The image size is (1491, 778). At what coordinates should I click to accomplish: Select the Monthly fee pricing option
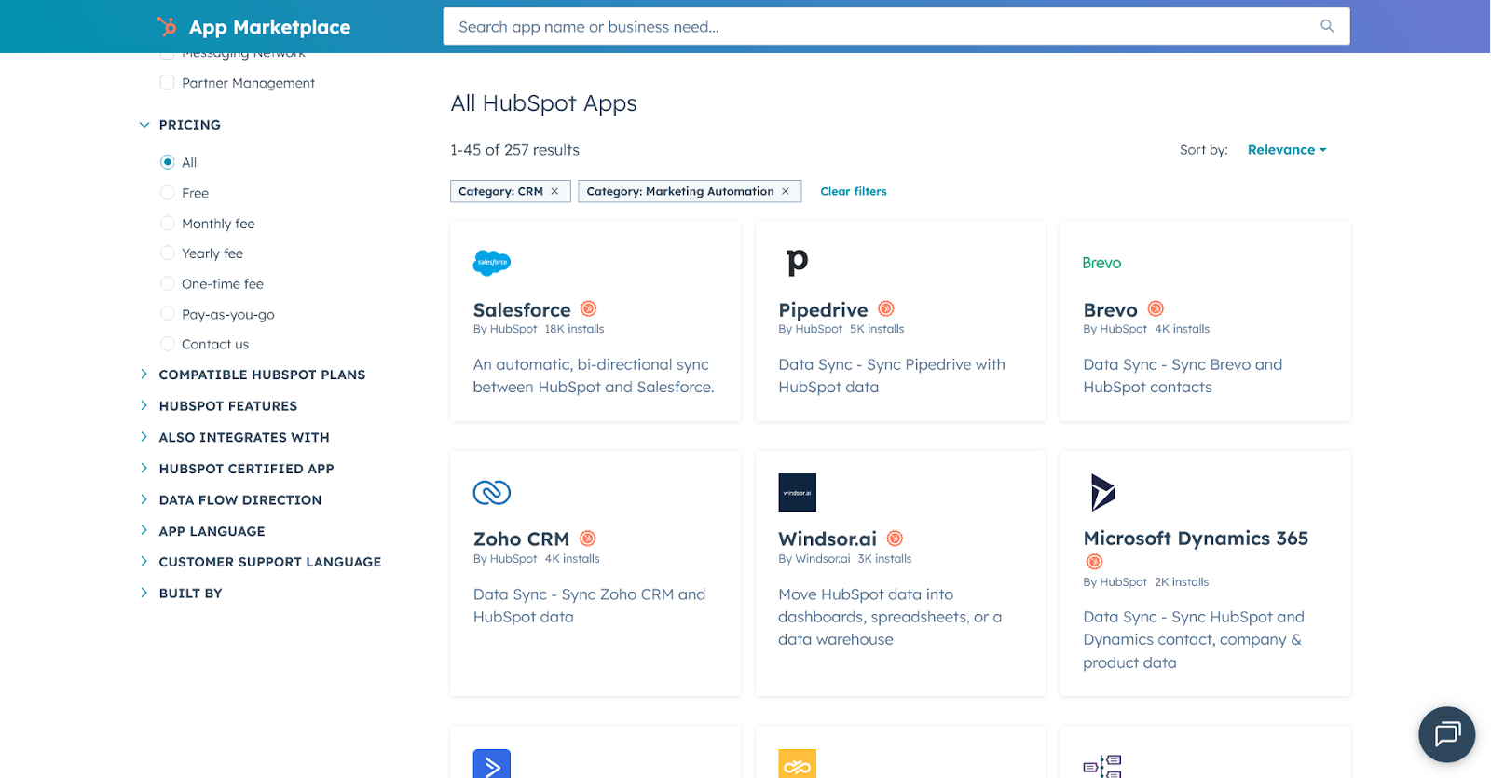tap(168, 224)
